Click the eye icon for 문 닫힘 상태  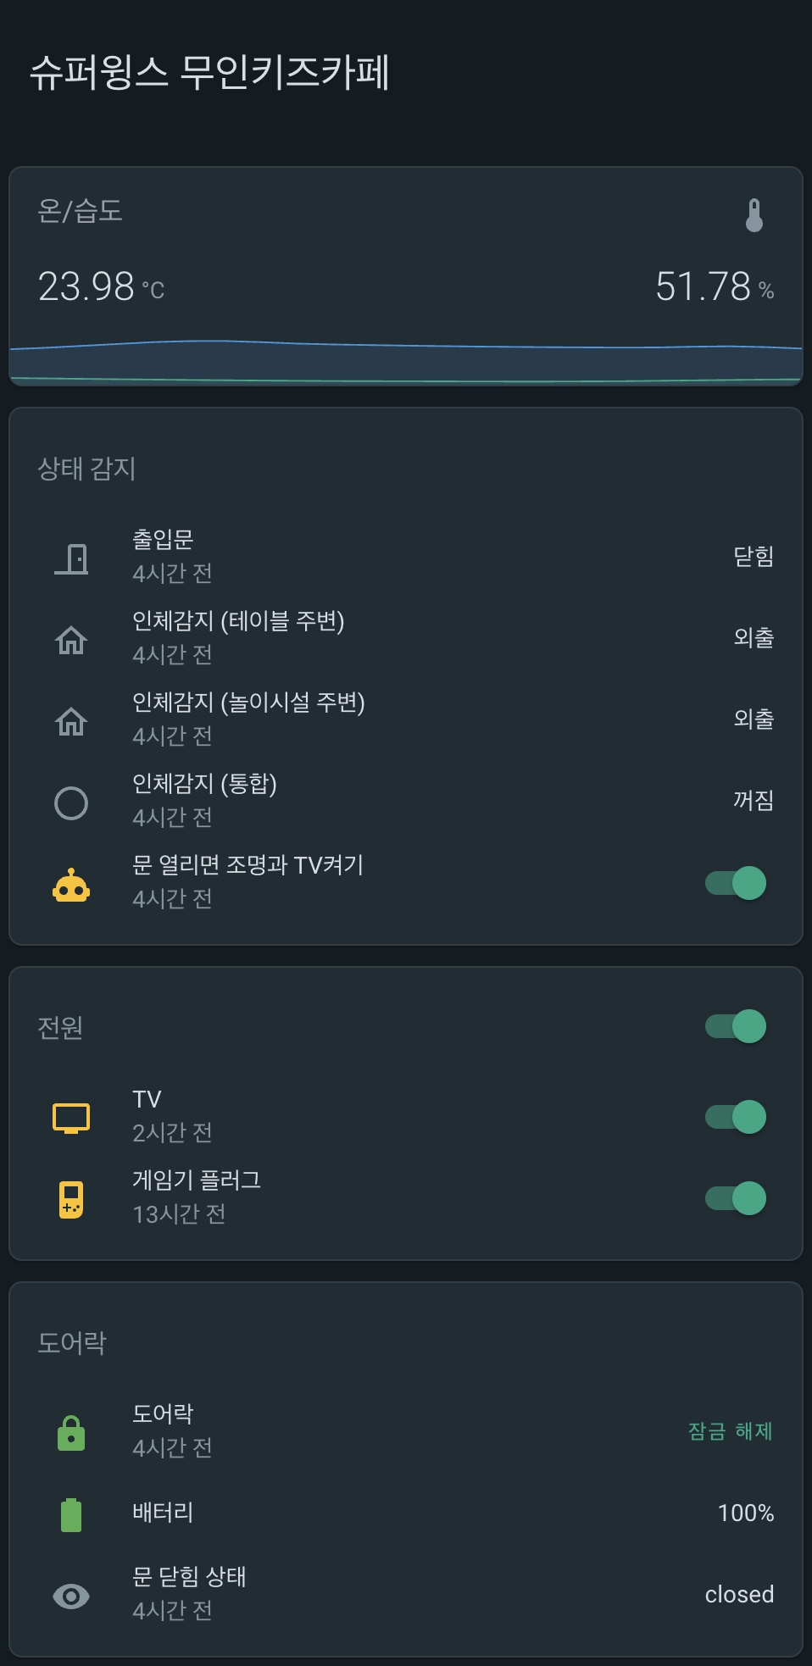pyautogui.click(x=71, y=1597)
